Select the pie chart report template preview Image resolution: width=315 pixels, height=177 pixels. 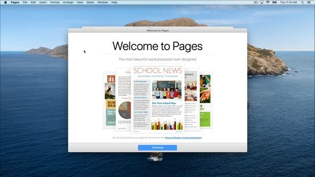(x=124, y=100)
